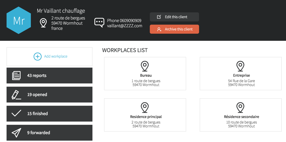This screenshot has width=286, height=142.
Task: Click the WORKPLACES LIST heading
Action: [x=125, y=50]
